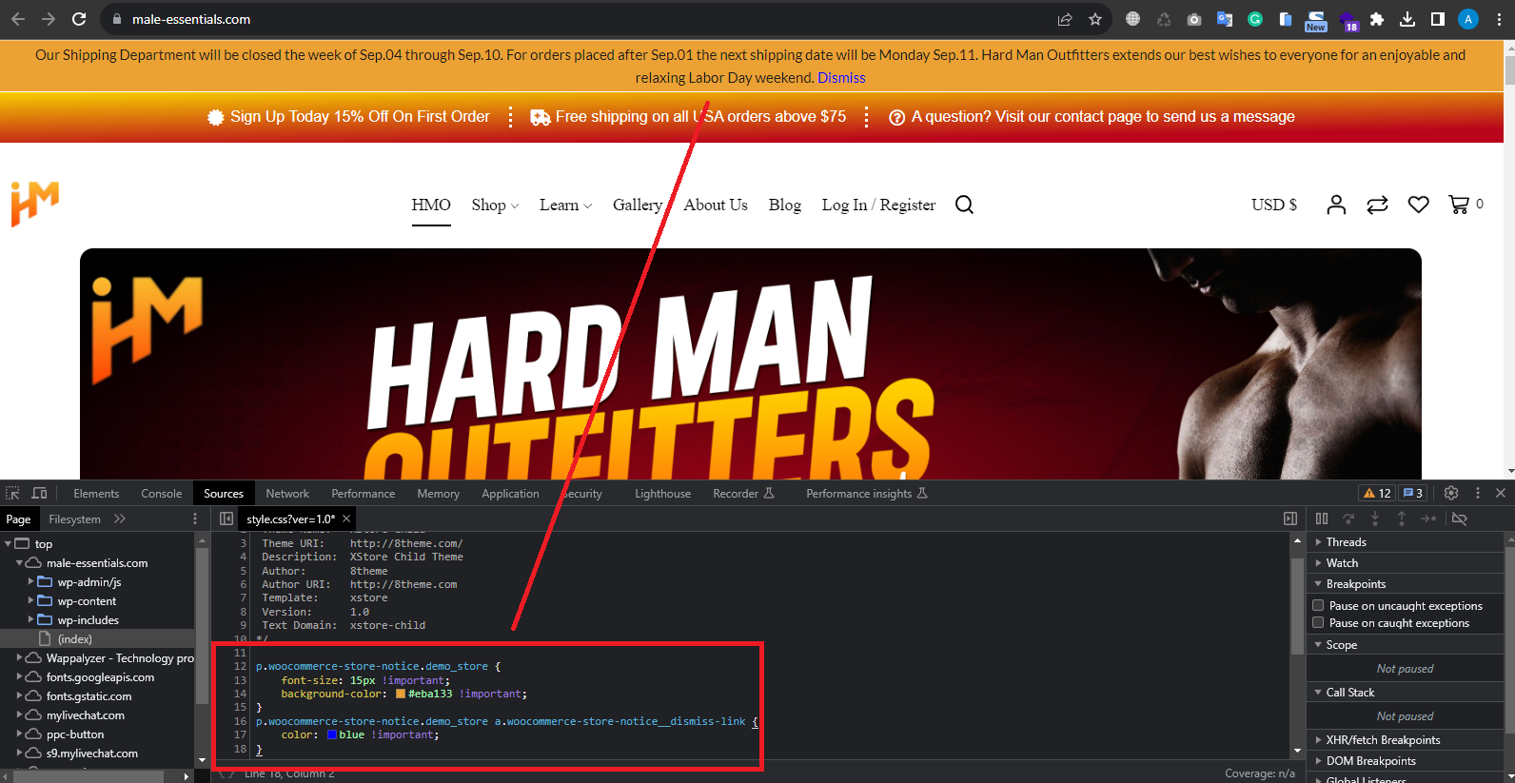Open the account user icon
This screenshot has width=1515, height=783.
(1336, 205)
